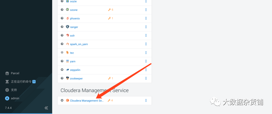View phoenix's configuration issue wrench
Screen dimensions: 272x114
point(111,18)
